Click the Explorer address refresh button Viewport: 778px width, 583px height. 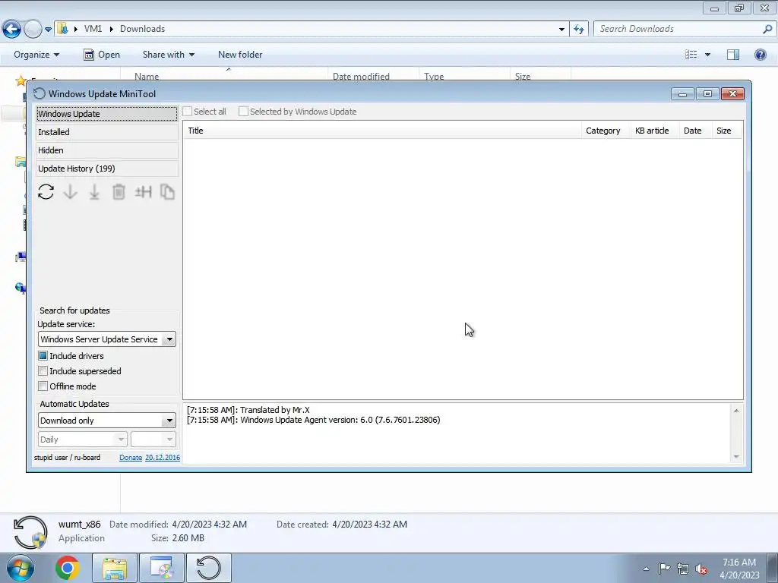coord(578,30)
